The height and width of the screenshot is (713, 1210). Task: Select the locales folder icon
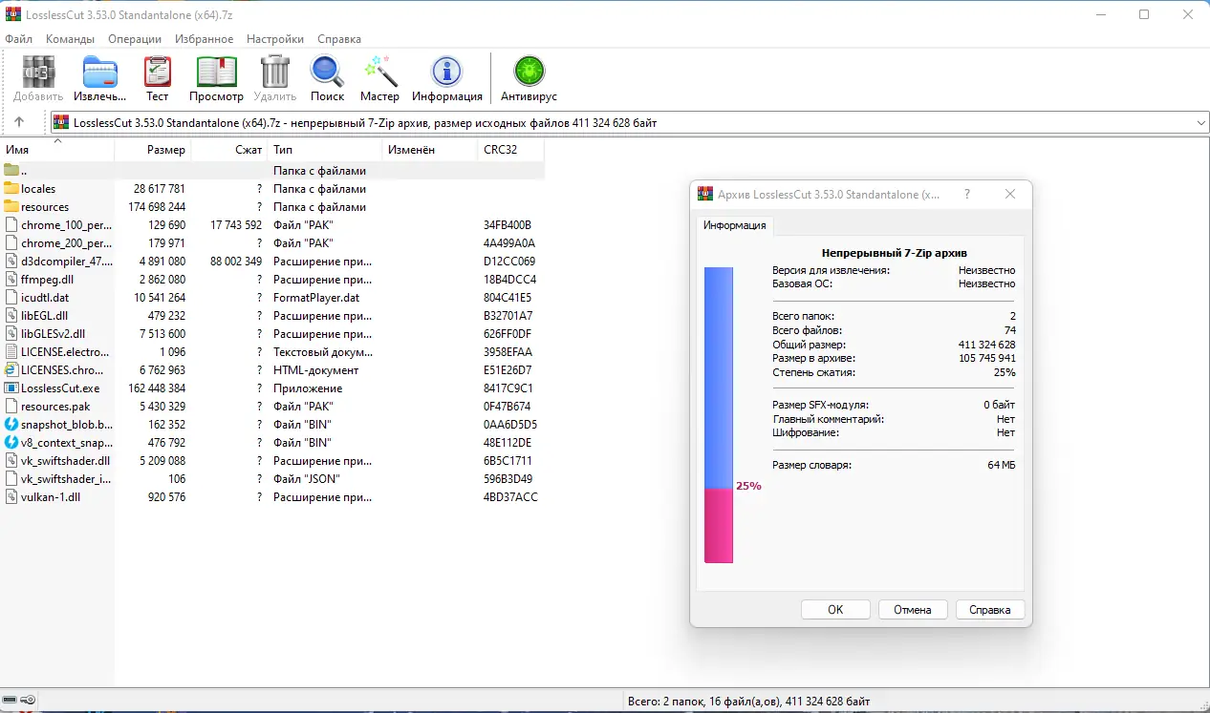coord(11,189)
